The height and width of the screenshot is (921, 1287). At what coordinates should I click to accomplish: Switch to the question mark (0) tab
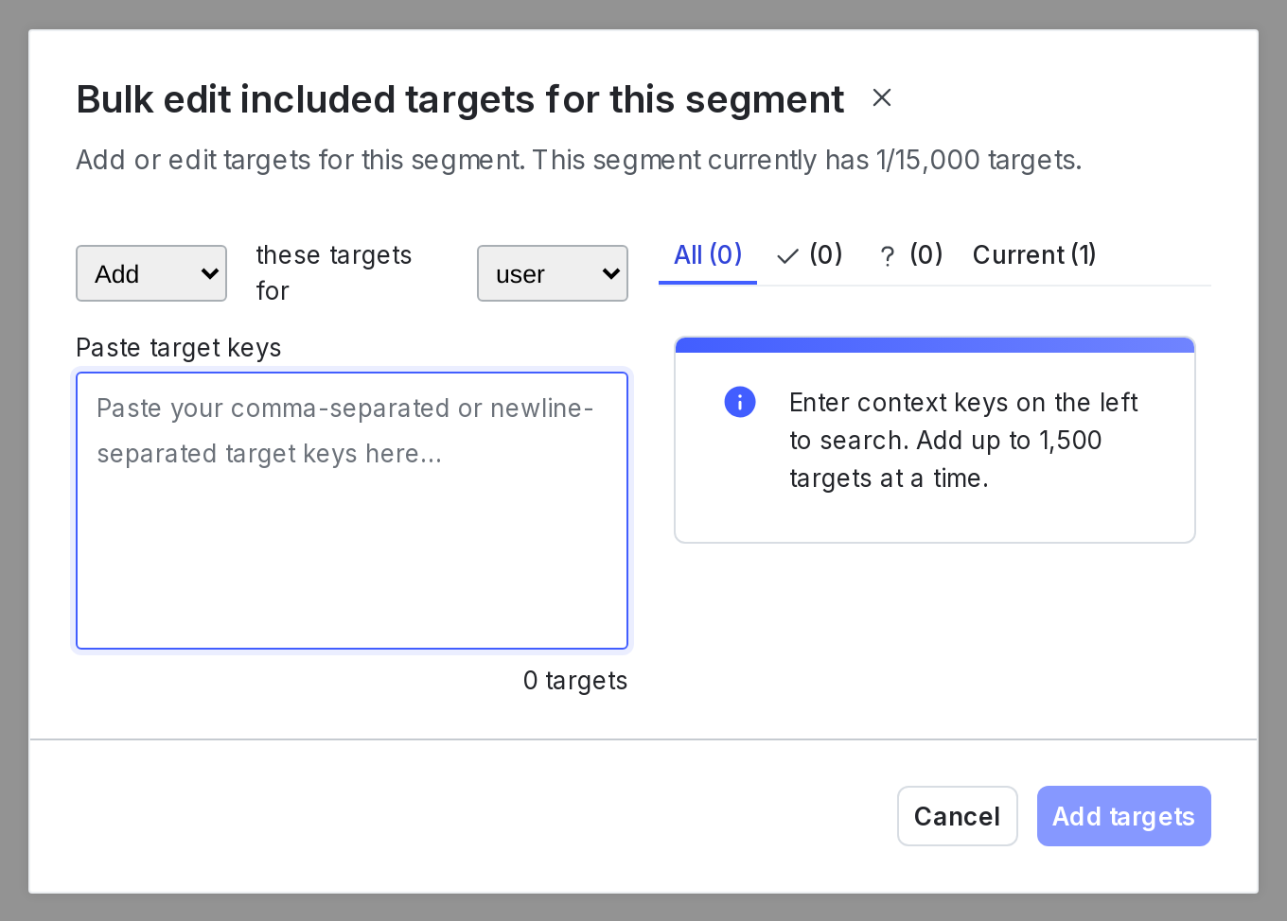[910, 254]
